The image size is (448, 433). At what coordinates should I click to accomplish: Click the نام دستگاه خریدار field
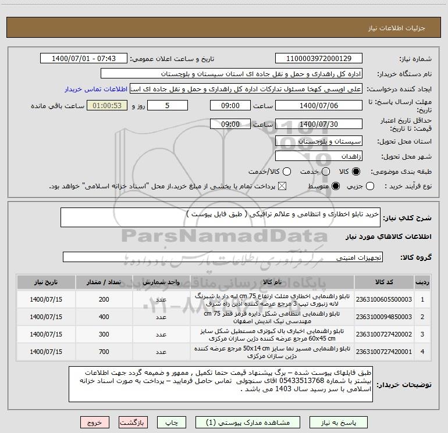pyautogui.click(x=232, y=74)
